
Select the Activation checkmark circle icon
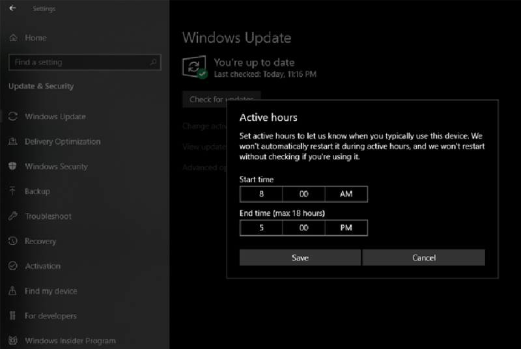[13, 266]
